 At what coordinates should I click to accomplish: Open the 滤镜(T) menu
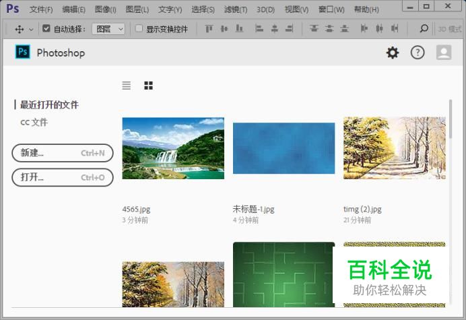click(x=235, y=9)
